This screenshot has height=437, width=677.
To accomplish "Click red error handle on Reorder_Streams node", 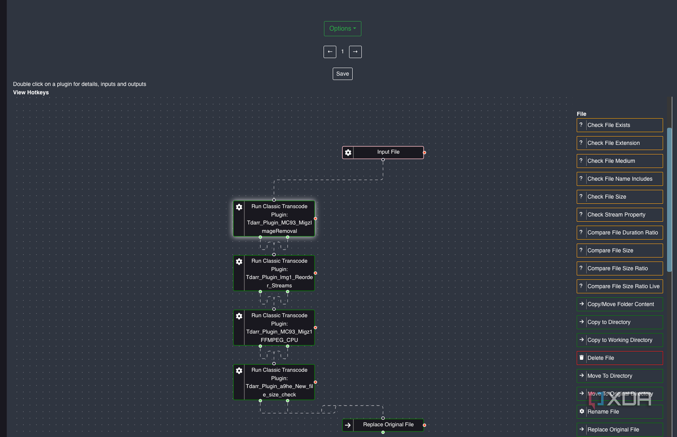I will 316,273.
